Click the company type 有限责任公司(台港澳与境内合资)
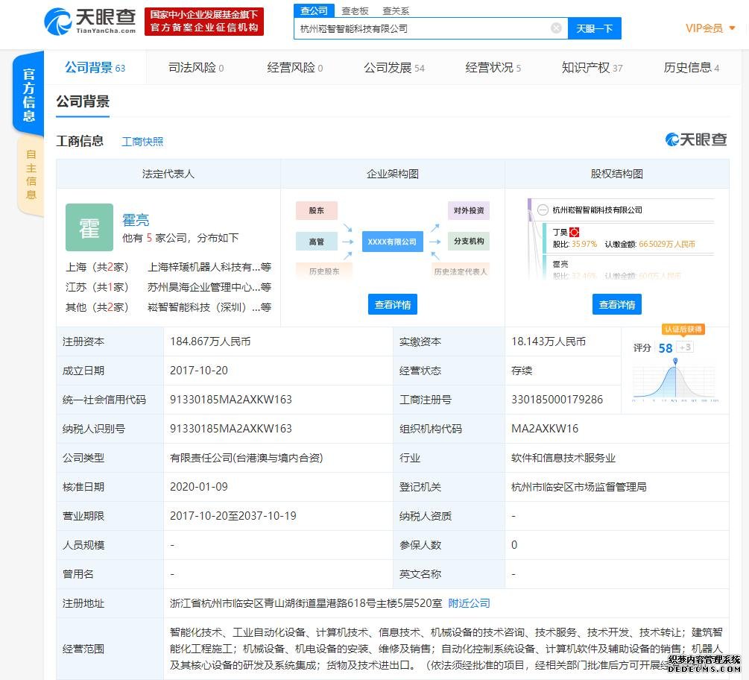 [x=247, y=458]
